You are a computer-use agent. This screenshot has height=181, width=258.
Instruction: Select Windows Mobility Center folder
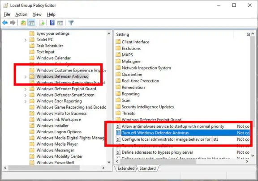click(56, 156)
